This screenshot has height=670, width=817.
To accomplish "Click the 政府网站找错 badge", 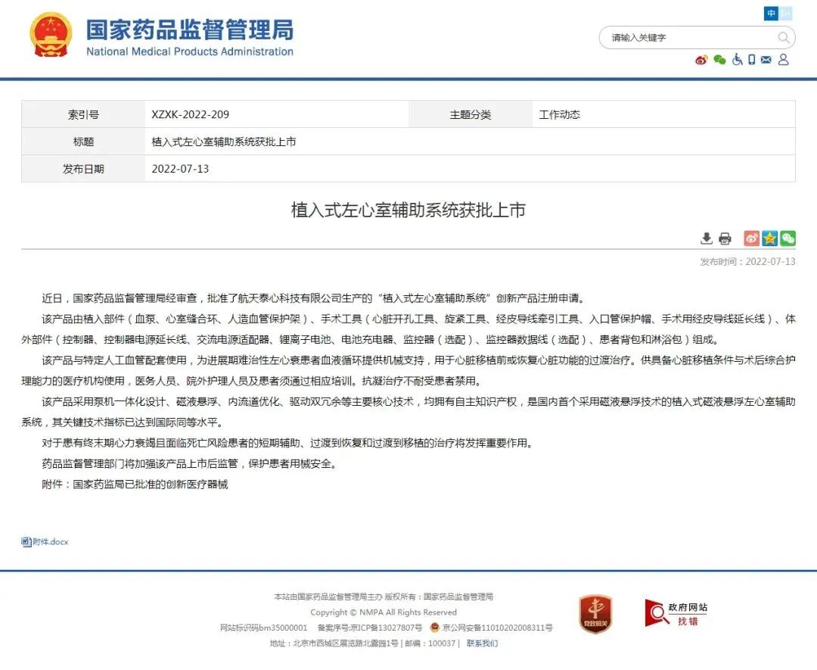I will tap(676, 613).
